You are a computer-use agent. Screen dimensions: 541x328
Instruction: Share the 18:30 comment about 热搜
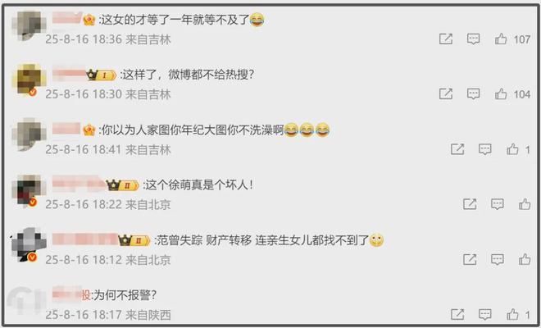pos(446,93)
